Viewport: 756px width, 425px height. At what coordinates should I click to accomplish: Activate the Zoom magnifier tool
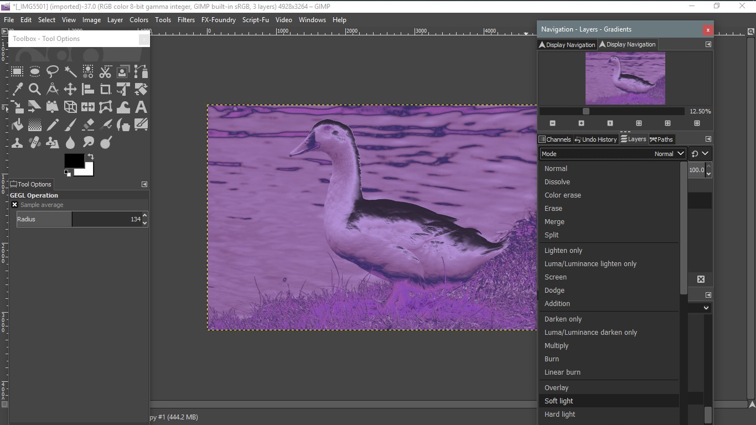pyautogui.click(x=35, y=89)
